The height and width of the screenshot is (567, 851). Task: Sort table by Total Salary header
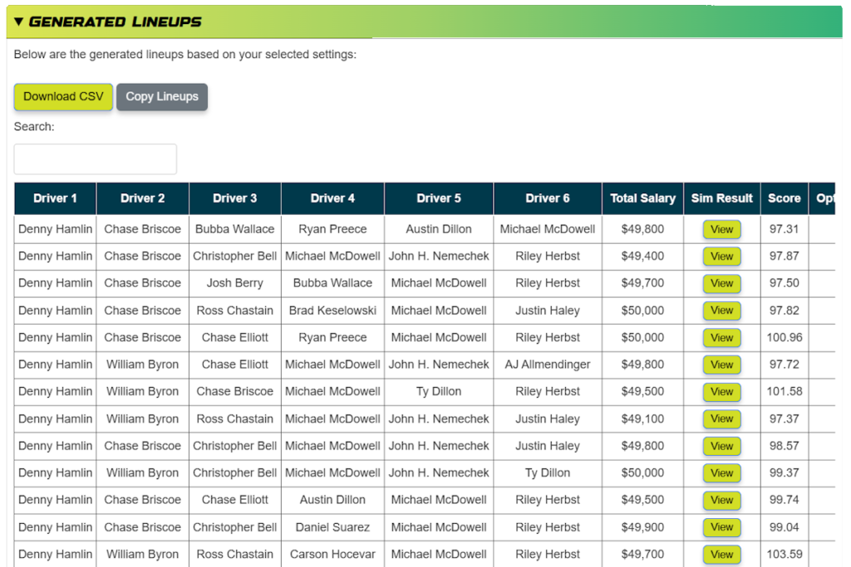pyautogui.click(x=642, y=198)
